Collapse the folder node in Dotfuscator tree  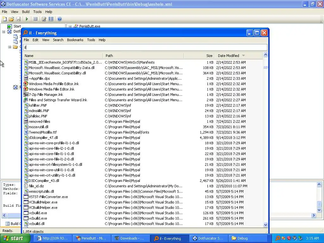click(x=9, y=47)
